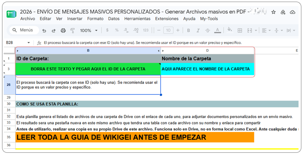
Task: Increase font size with plus button
Action: click(178, 30)
